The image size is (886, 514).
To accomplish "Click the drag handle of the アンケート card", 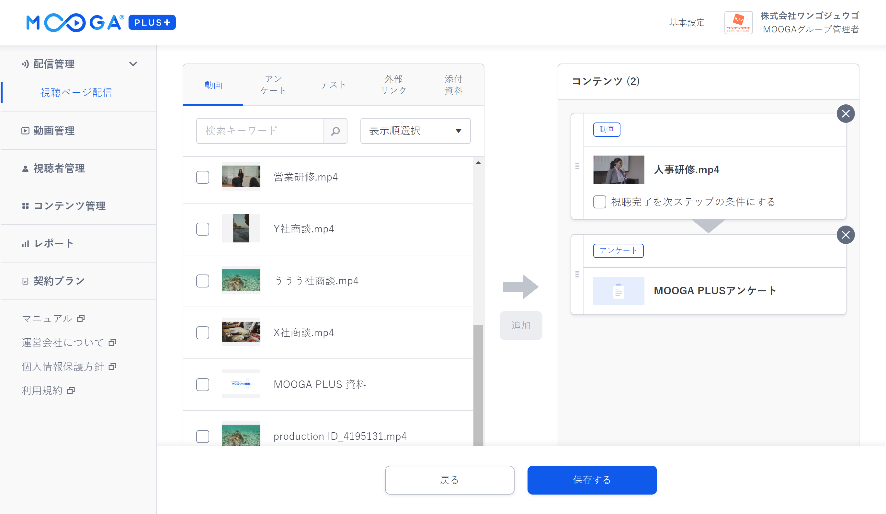I will (x=577, y=275).
